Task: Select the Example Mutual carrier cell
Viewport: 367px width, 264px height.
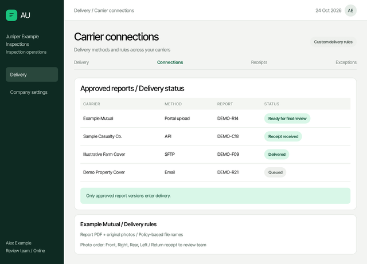Action: [98, 119]
